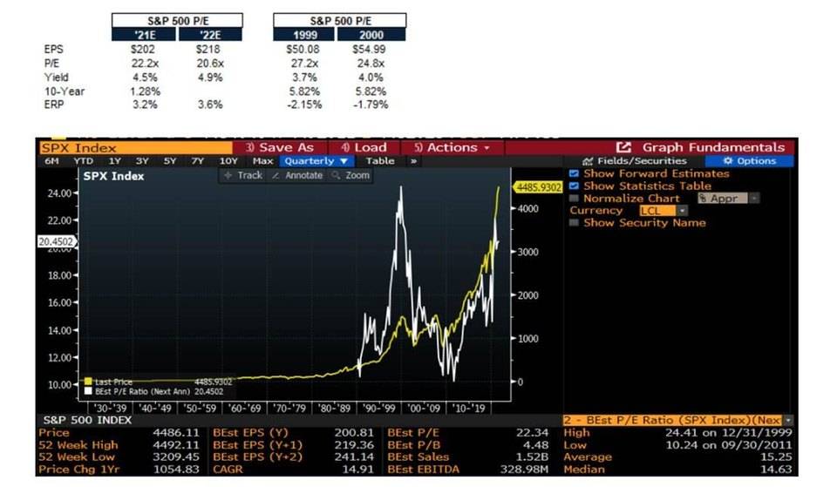The width and height of the screenshot is (837, 487).
Task: Click the double-chevron more ranges icon
Action: [x=412, y=161]
